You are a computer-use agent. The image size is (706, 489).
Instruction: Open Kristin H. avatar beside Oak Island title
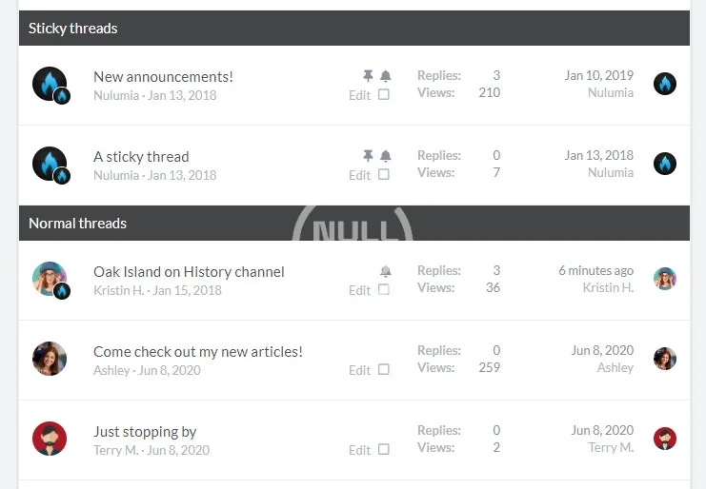tap(50, 280)
